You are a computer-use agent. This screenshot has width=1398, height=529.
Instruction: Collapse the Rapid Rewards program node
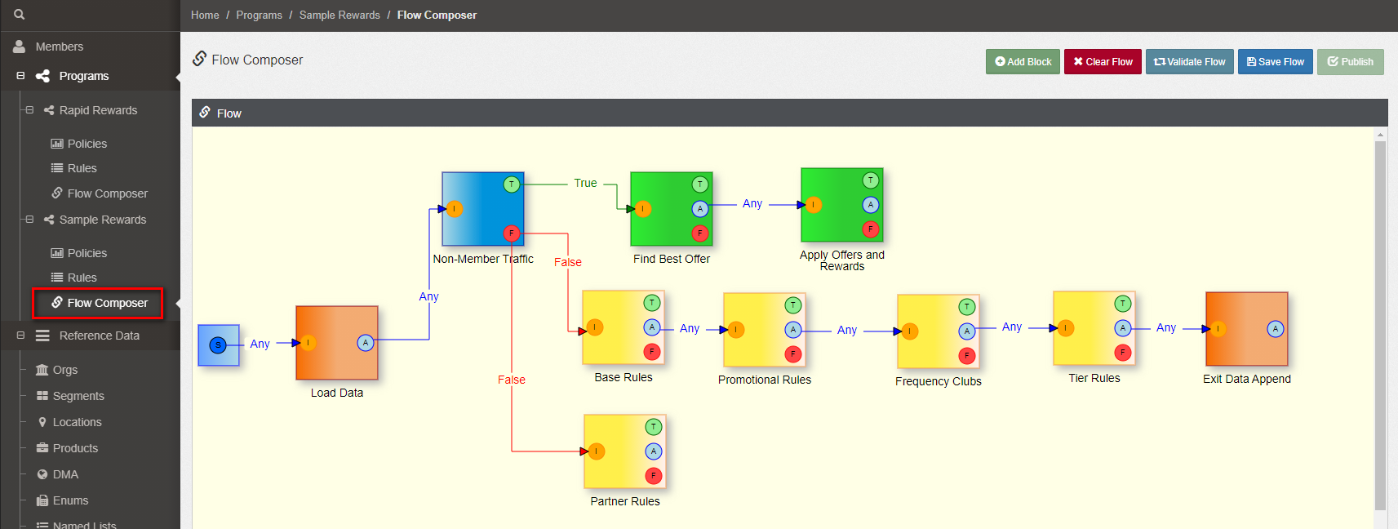pyautogui.click(x=29, y=110)
